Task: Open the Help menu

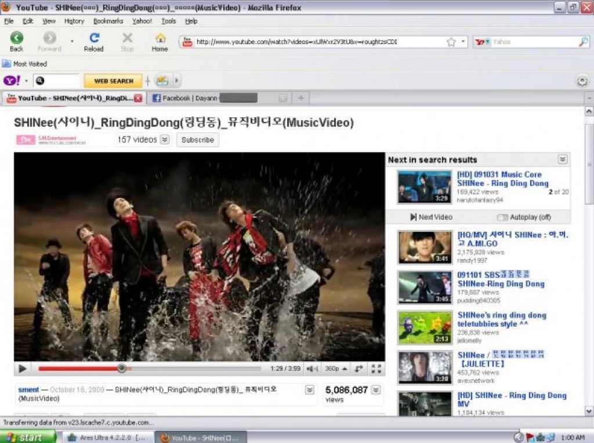Action: pyautogui.click(x=191, y=21)
